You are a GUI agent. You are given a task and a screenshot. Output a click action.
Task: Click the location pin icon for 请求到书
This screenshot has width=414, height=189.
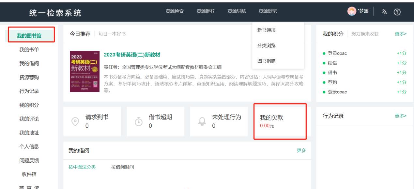click(x=75, y=121)
